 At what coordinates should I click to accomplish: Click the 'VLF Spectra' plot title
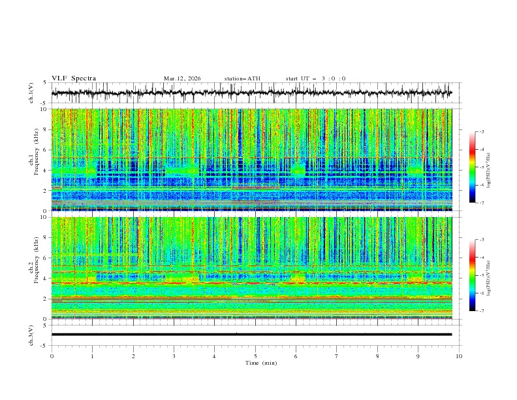click(x=74, y=78)
